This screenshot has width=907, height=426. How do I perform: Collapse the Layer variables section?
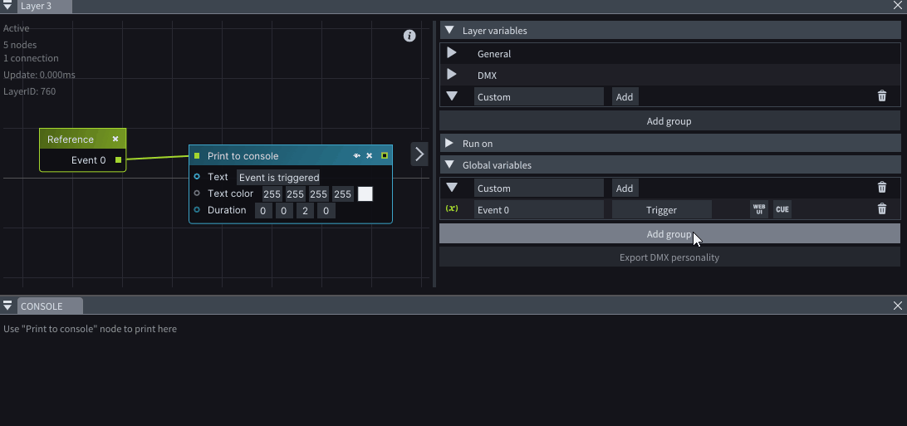[x=449, y=30]
